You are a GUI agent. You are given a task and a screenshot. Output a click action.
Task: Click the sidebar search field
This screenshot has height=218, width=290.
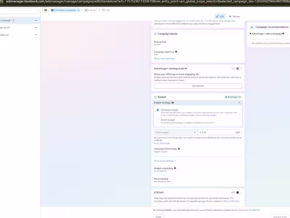[x=19, y=11]
